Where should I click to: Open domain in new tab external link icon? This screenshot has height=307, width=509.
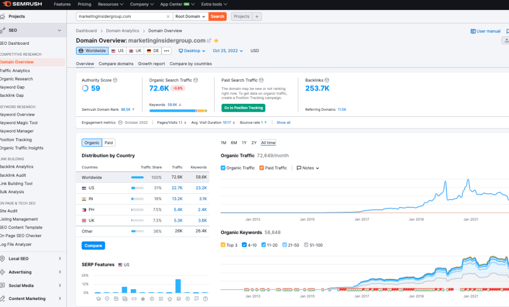coord(209,41)
